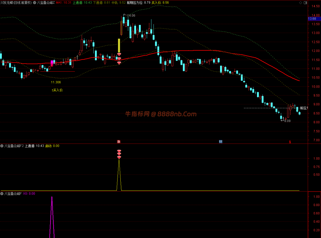Select the 八宝叠云峰F indicator name label
The width and height of the screenshot is (321, 238).
(13, 194)
